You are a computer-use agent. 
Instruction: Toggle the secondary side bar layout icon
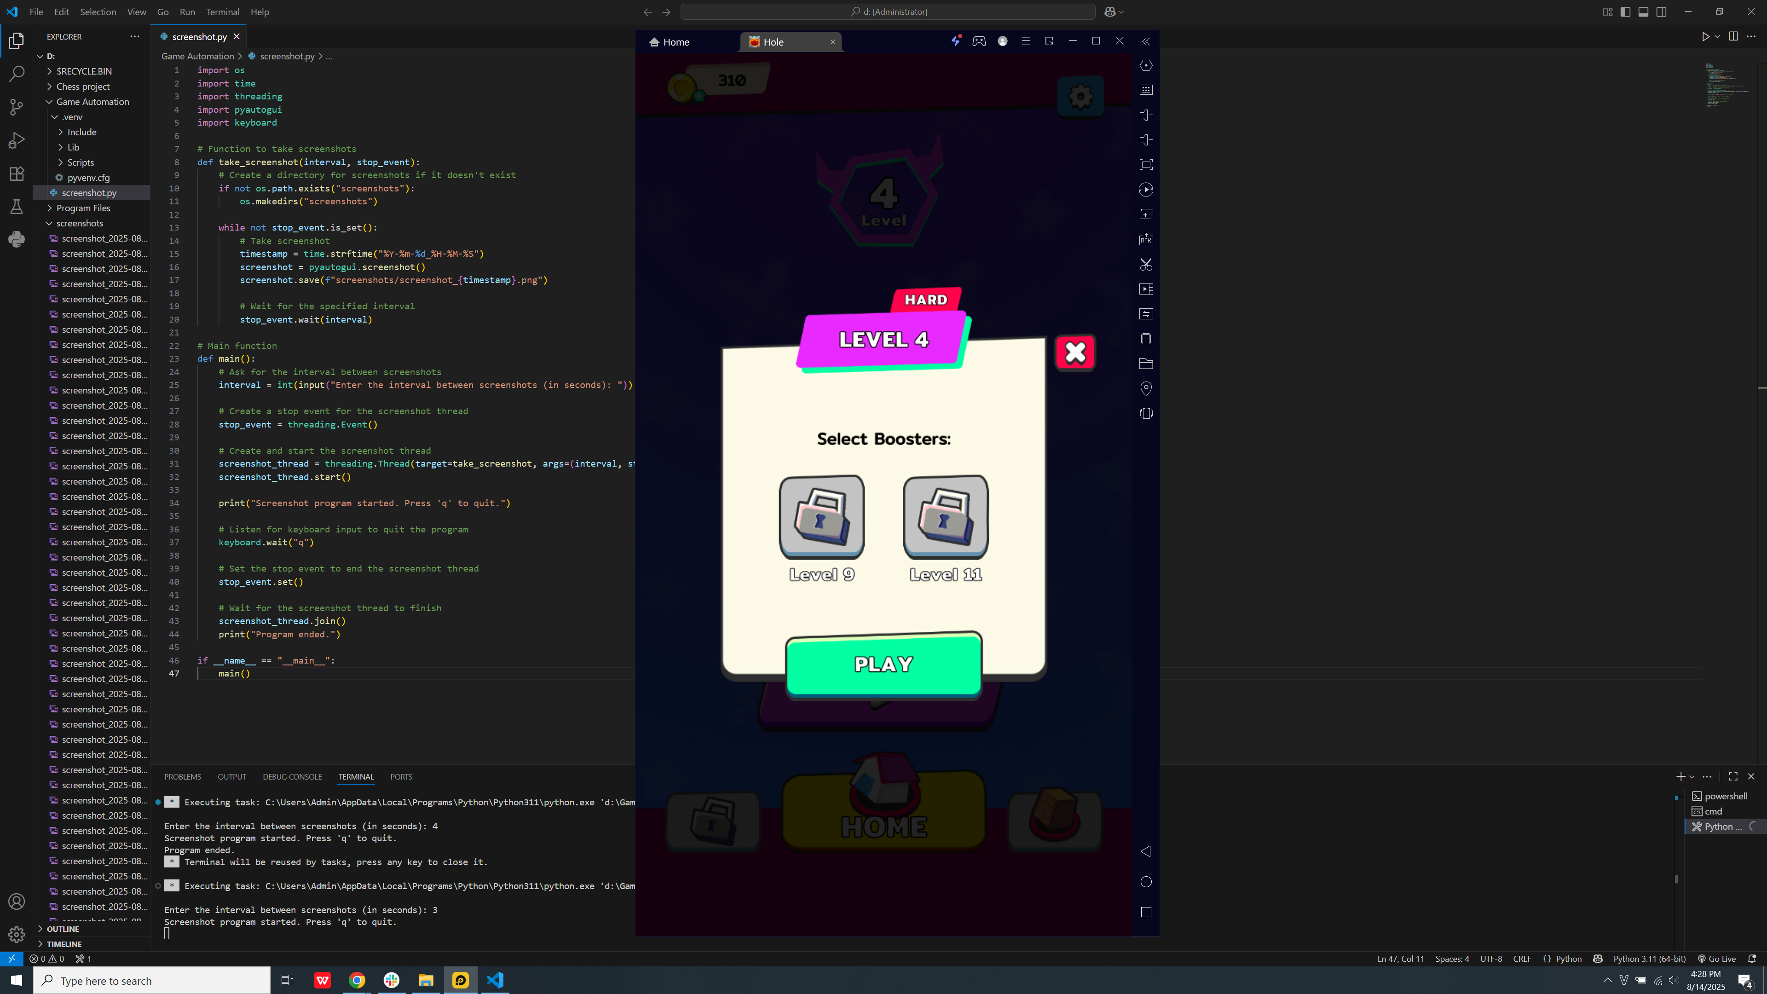click(x=1661, y=12)
